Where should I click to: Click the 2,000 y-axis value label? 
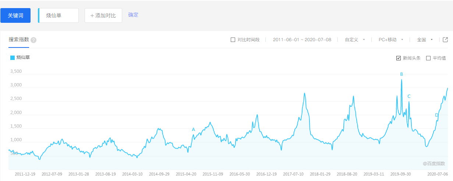pyautogui.click(x=16, y=113)
